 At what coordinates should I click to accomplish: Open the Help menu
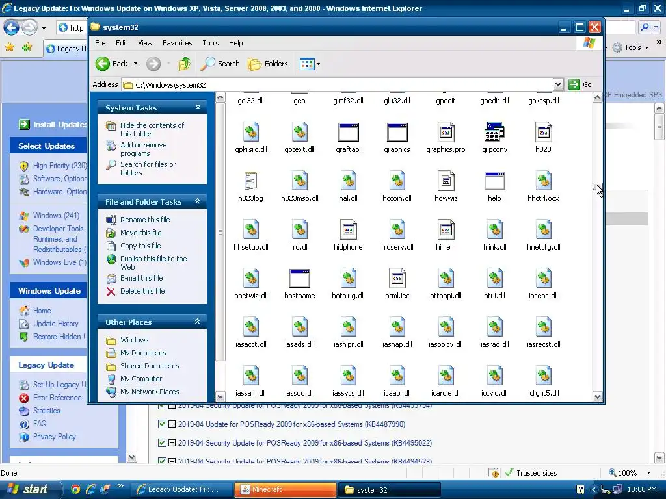click(235, 43)
